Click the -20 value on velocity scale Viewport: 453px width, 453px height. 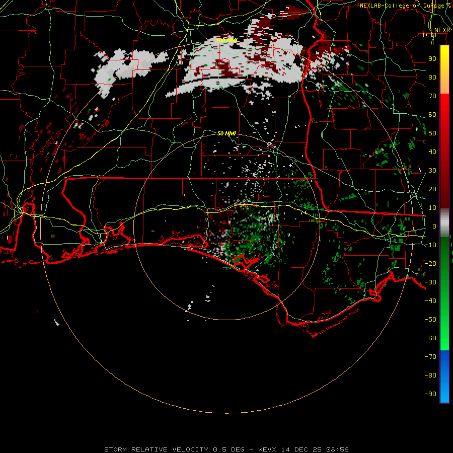pyautogui.click(x=430, y=263)
